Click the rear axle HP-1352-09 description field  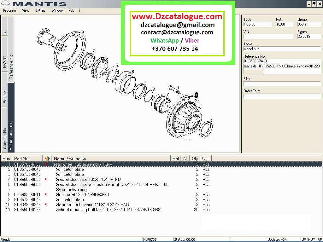pos(282,66)
